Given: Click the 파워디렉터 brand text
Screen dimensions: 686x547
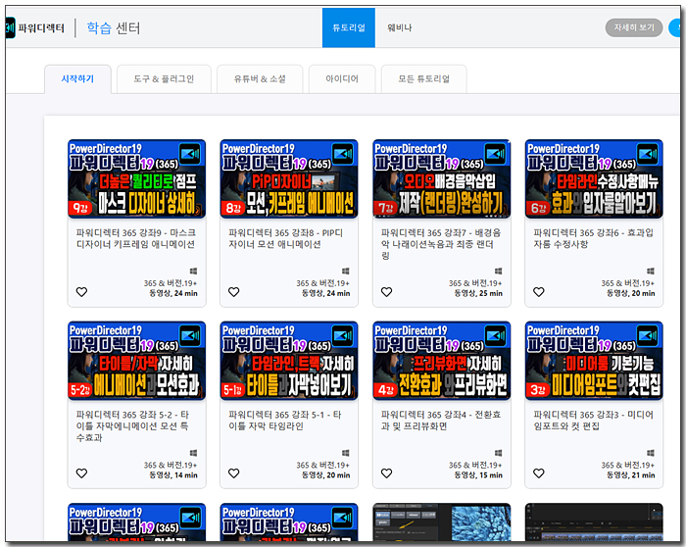Looking at the screenshot, I should click(x=41, y=28).
